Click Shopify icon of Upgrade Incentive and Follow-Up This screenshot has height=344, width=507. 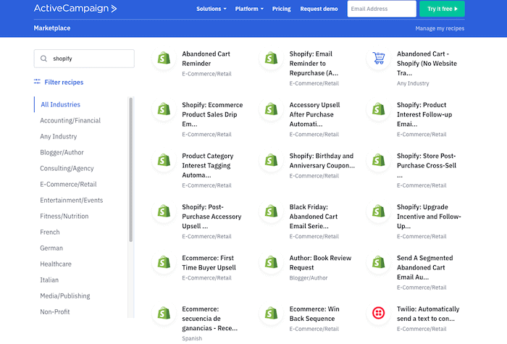[x=379, y=211]
